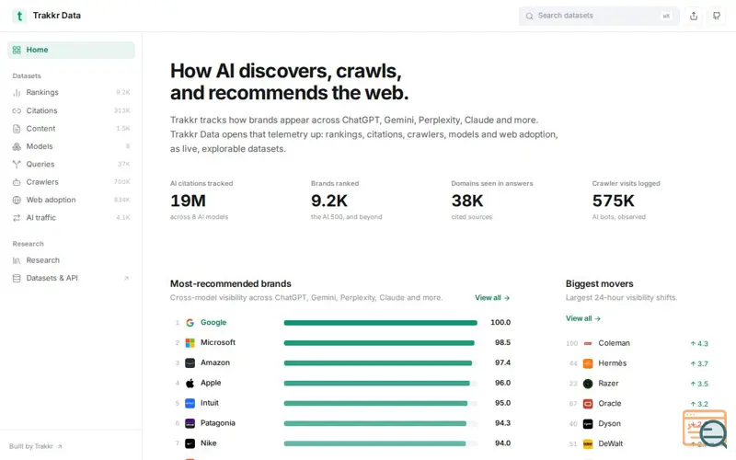The width and height of the screenshot is (736, 460).
Task: Click the AI traffic arrows icon
Action: pos(17,218)
